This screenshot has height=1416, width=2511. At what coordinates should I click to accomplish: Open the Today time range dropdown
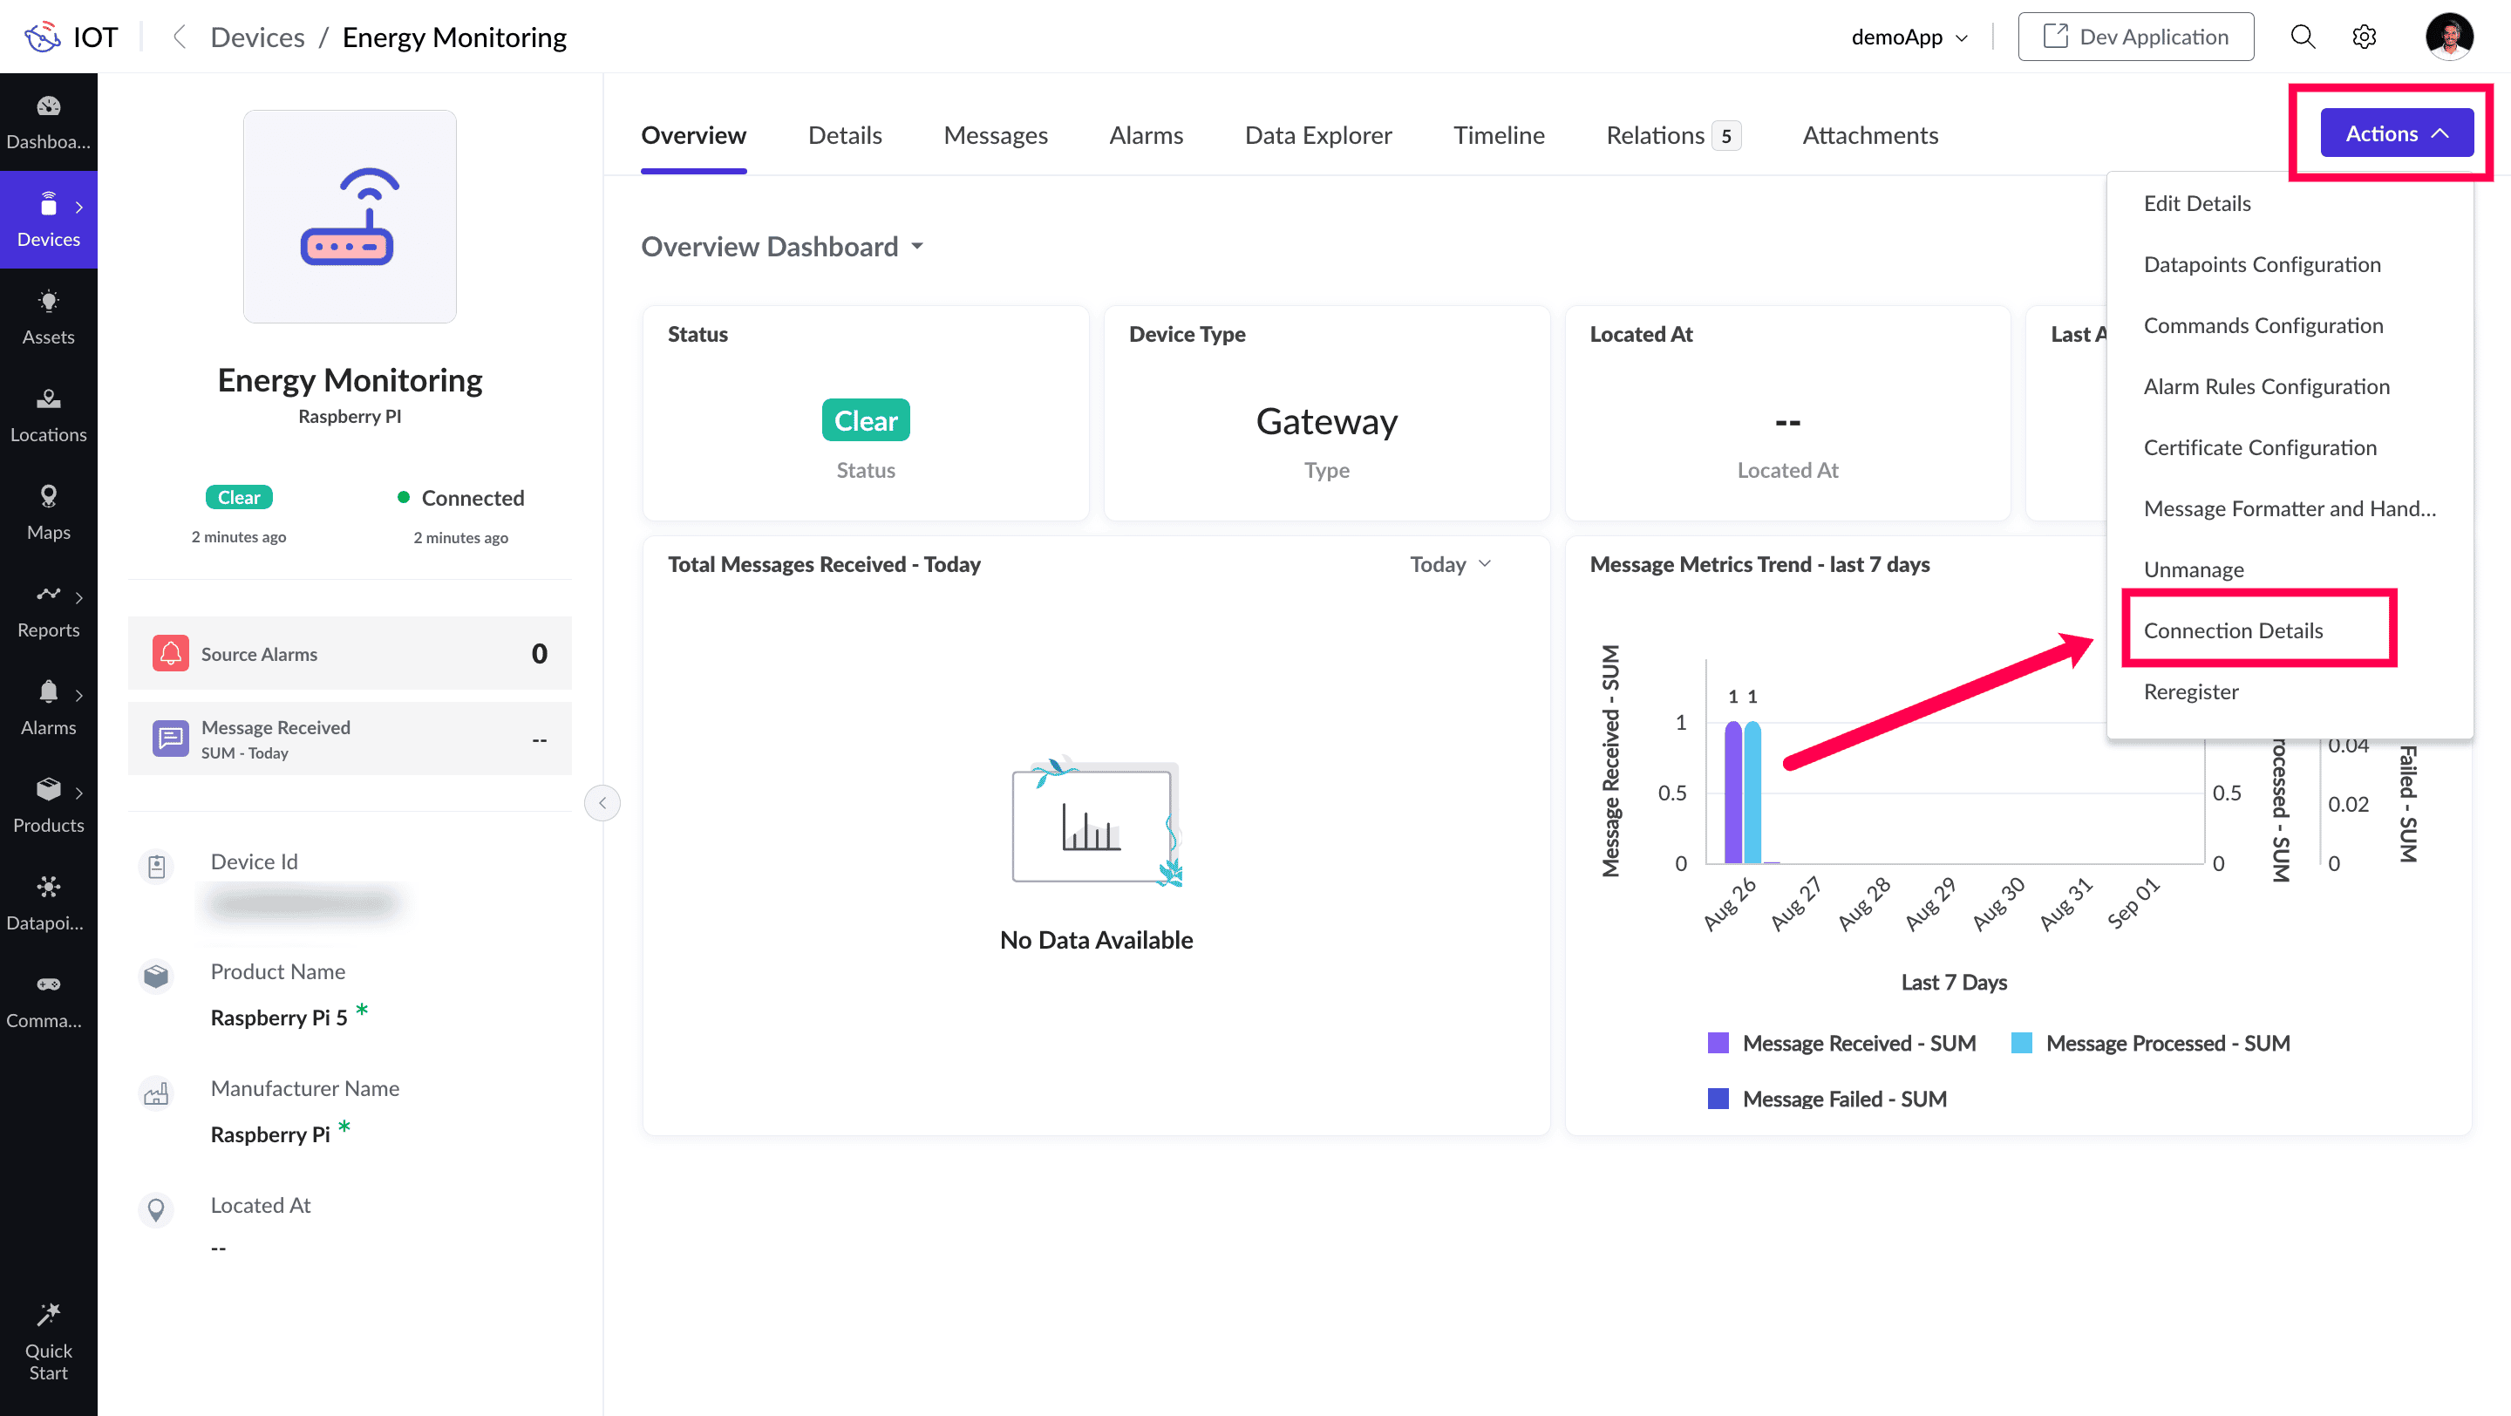1449,564
